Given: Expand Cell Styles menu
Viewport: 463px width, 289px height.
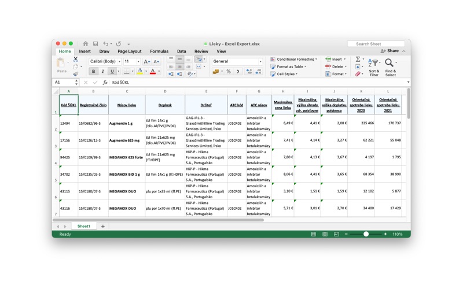Looking at the screenshot, I should click(x=284, y=74).
